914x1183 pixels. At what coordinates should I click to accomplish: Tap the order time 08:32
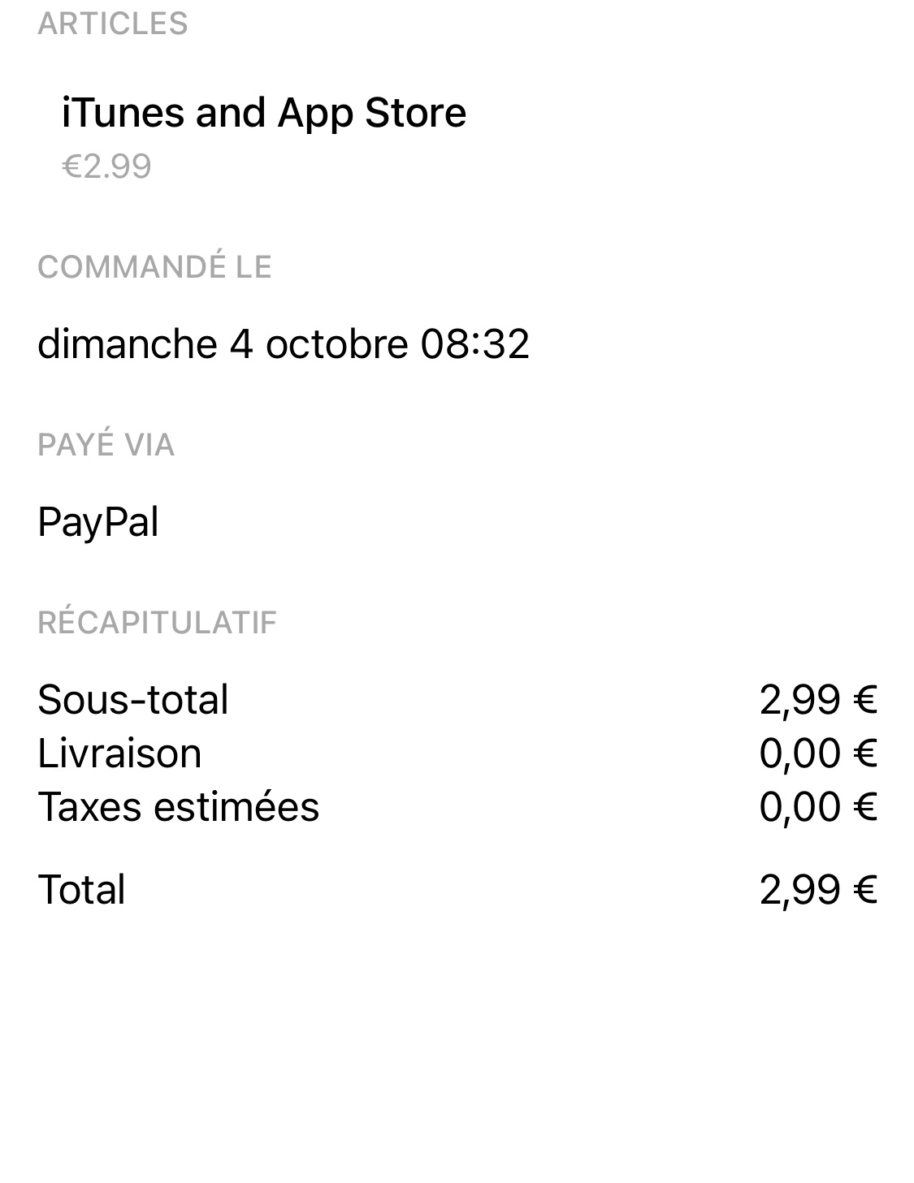click(475, 343)
